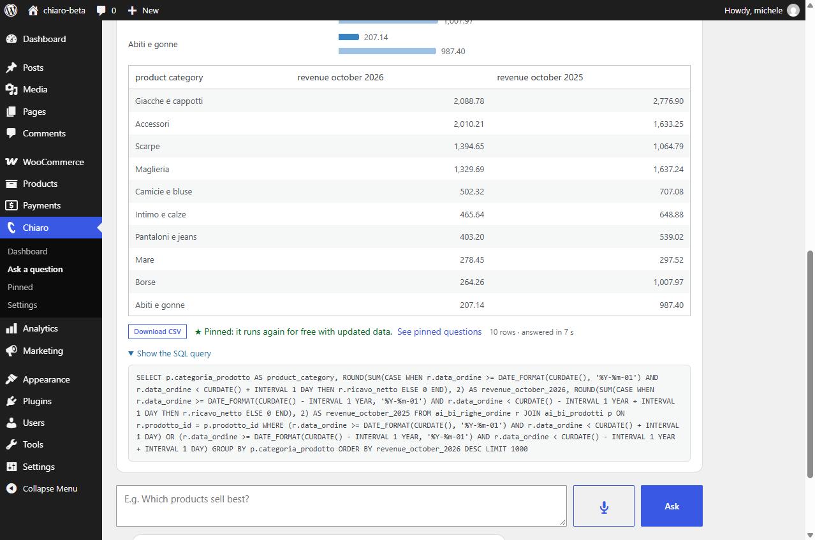815x540 pixels.
Task: Open Chiaro Dashboard submenu item
Action: tap(27, 251)
